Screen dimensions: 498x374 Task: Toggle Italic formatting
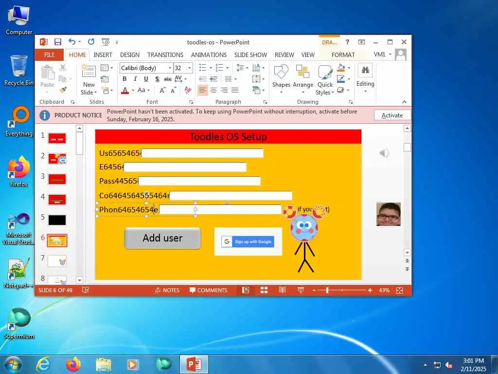(135, 79)
